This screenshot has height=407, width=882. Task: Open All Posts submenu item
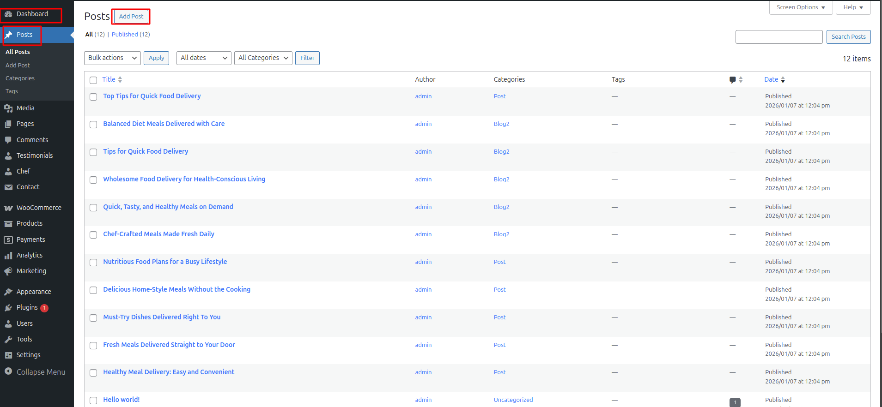click(18, 52)
